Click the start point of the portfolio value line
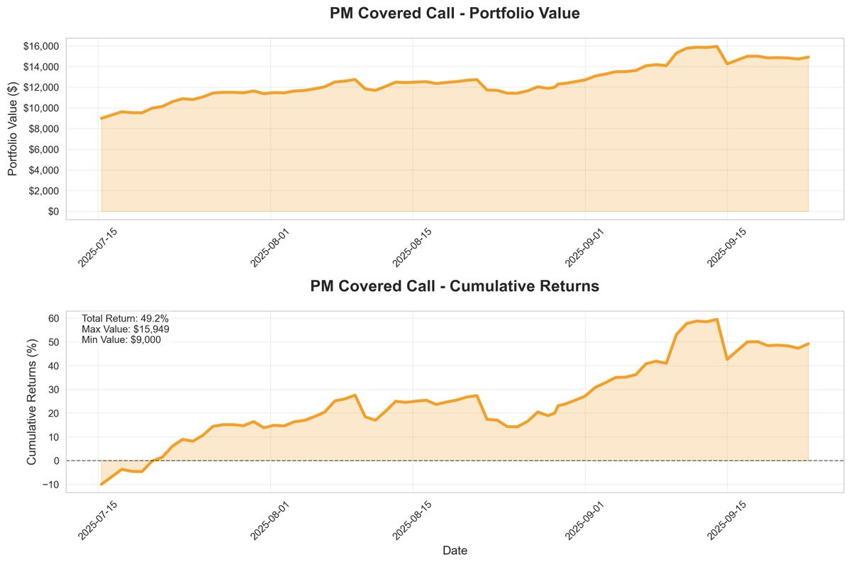The height and width of the screenshot is (564, 851). tap(101, 118)
